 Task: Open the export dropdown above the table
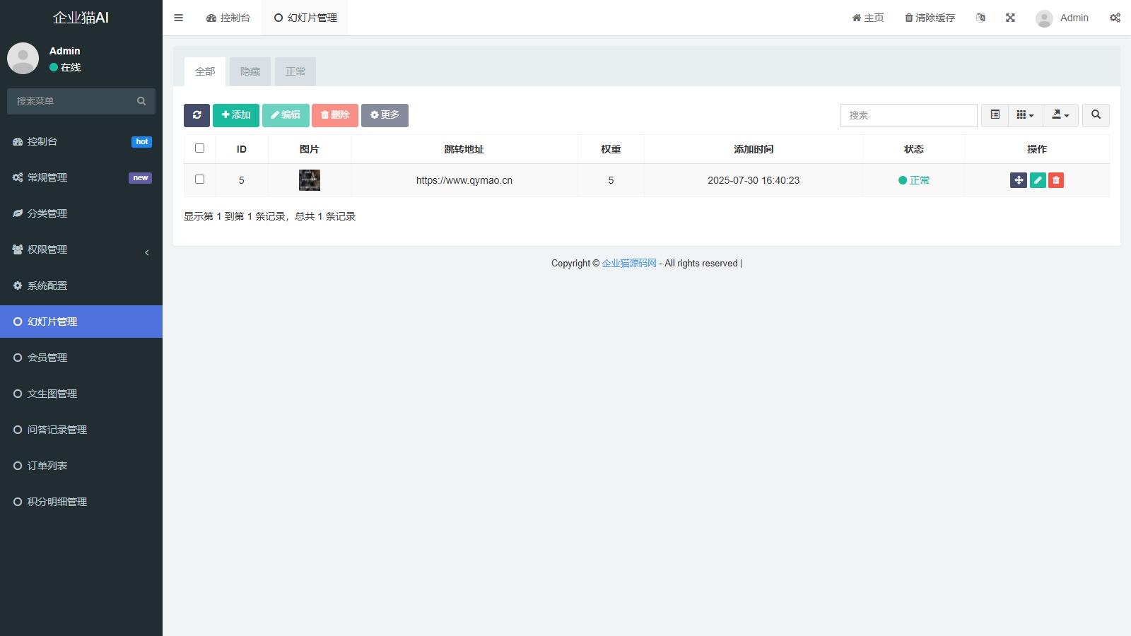1060,114
